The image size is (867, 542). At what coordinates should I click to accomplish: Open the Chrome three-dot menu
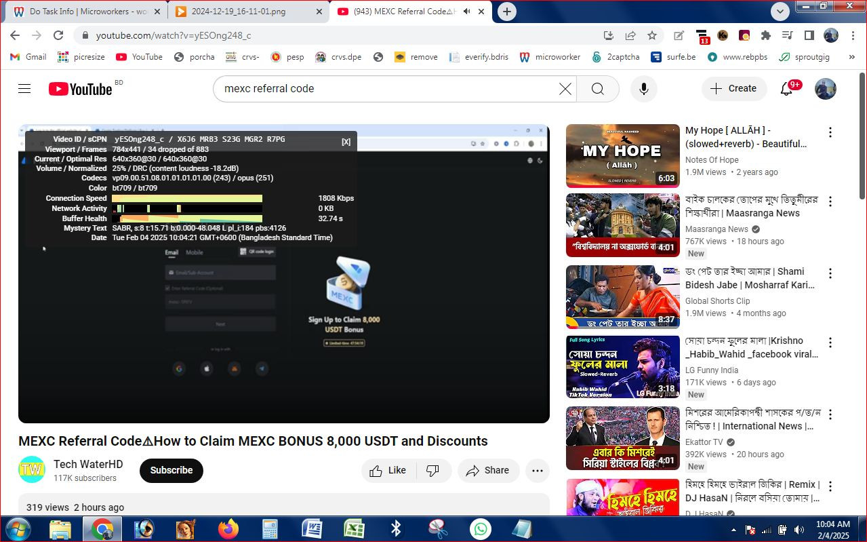point(852,35)
